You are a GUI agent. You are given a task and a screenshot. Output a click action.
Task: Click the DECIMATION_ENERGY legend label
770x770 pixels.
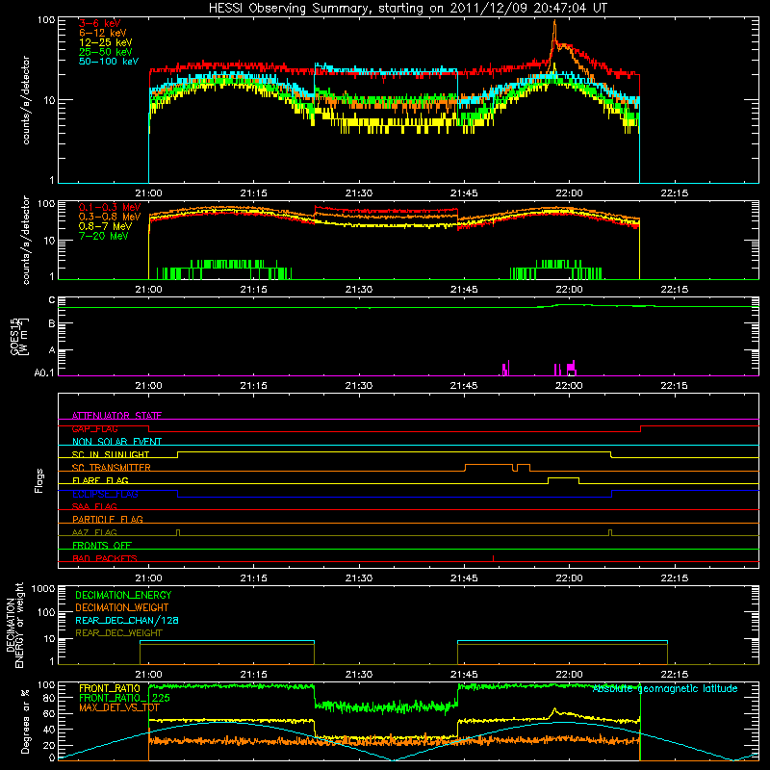123,595
